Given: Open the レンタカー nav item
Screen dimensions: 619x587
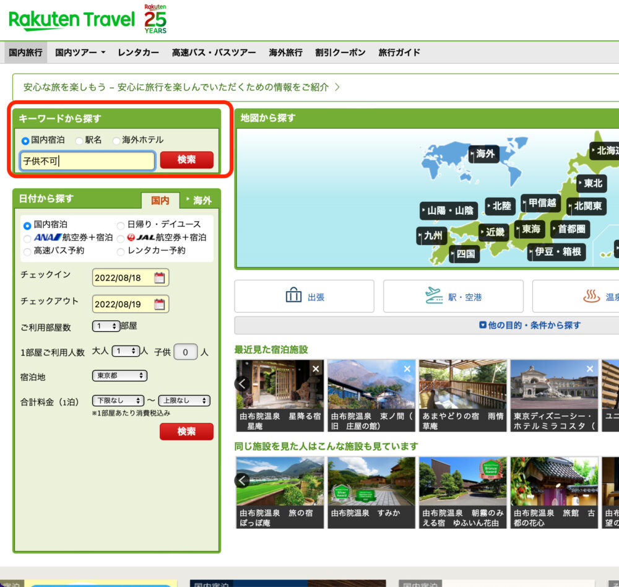Looking at the screenshot, I should coord(138,53).
